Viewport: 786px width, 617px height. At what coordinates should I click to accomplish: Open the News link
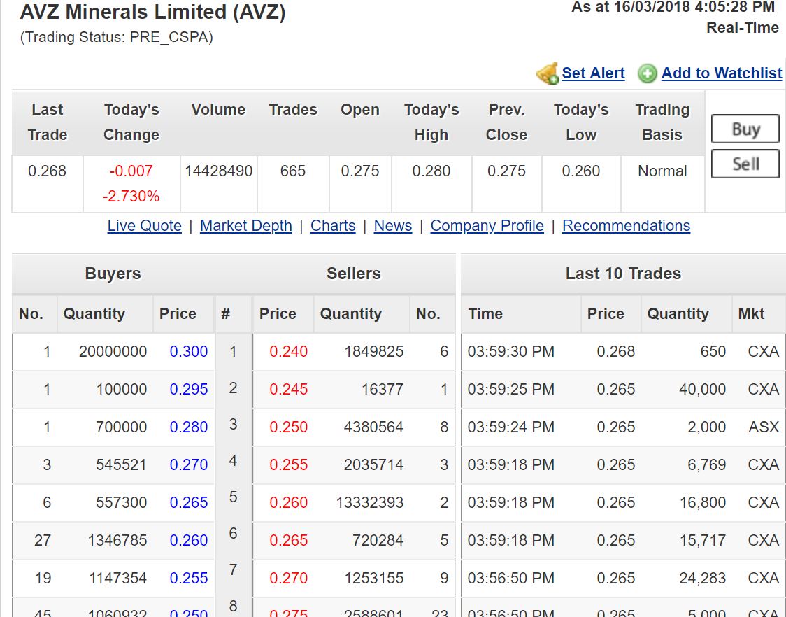(x=393, y=226)
